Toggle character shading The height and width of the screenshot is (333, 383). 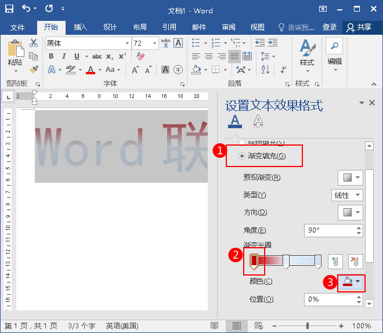click(165, 70)
